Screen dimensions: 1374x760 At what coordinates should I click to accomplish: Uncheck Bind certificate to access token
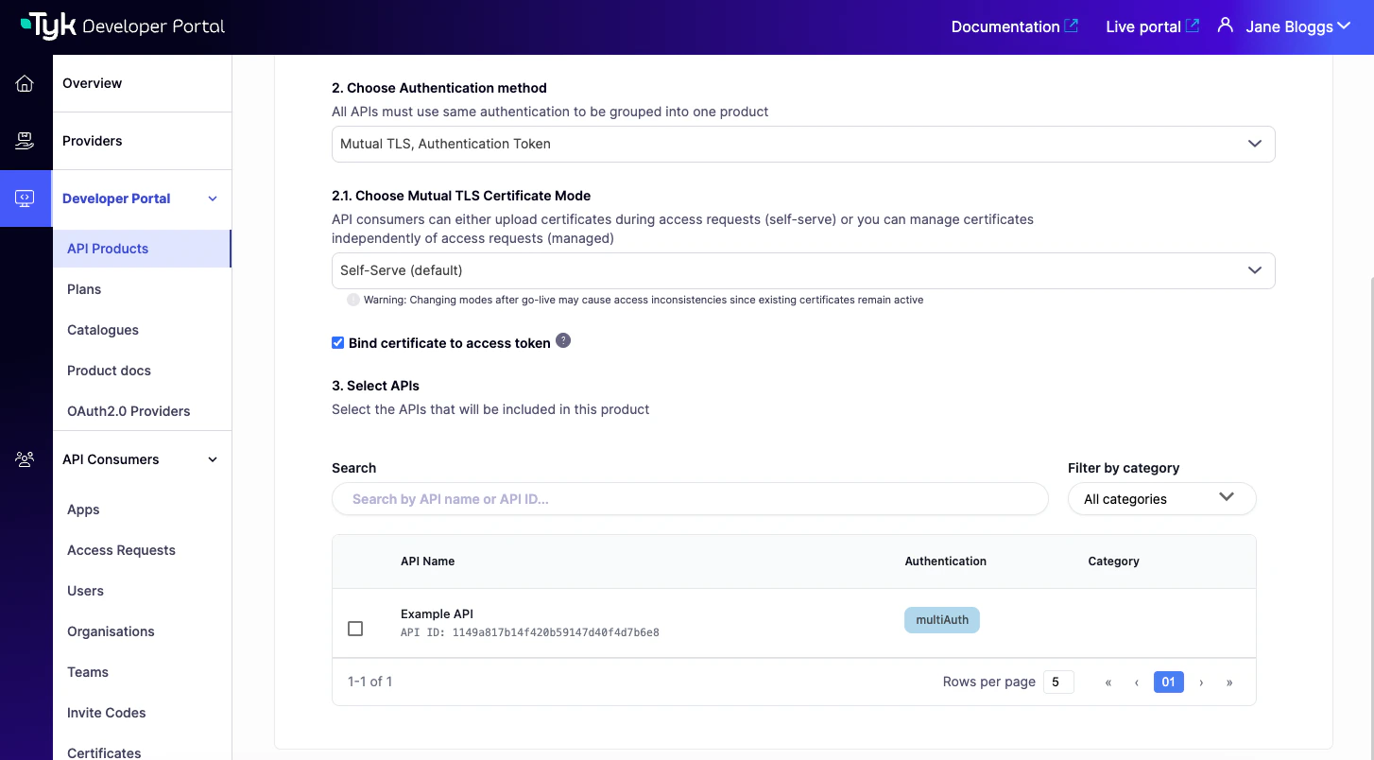337,342
